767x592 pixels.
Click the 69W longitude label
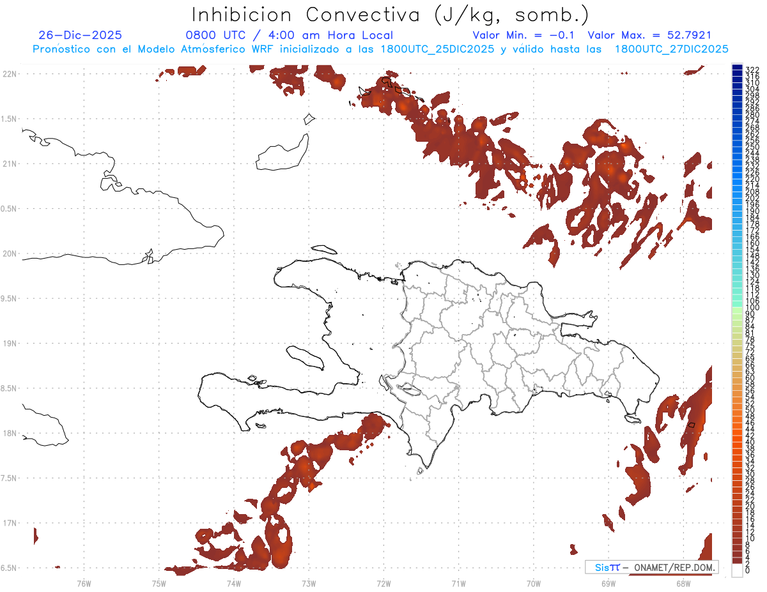pyautogui.click(x=608, y=582)
